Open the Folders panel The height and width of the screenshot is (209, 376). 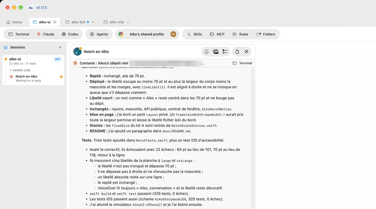point(266,34)
